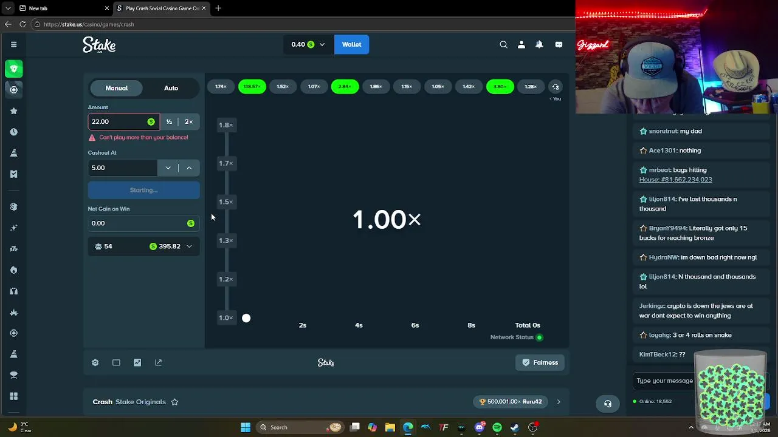Reload the page in browser
Image resolution: width=778 pixels, height=437 pixels.
click(x=22, y=24)
